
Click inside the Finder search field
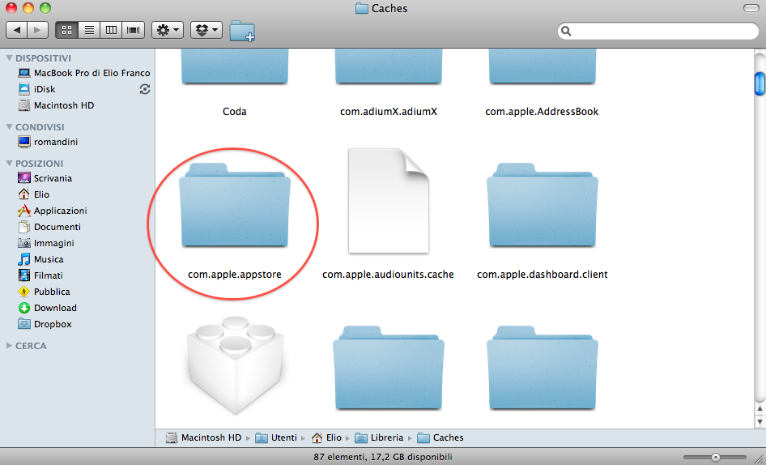coord(660,31)
